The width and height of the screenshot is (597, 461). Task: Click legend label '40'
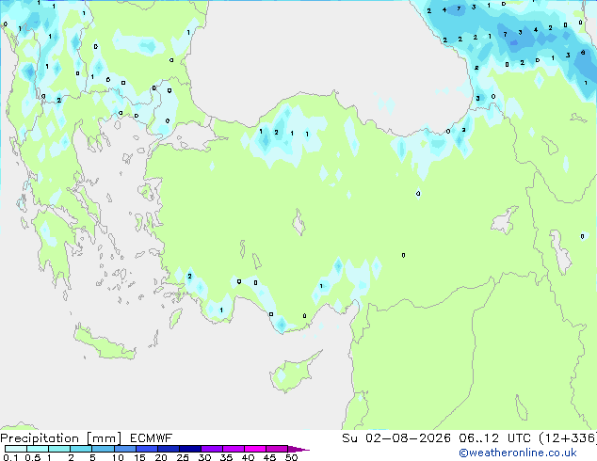coord(248,457)
